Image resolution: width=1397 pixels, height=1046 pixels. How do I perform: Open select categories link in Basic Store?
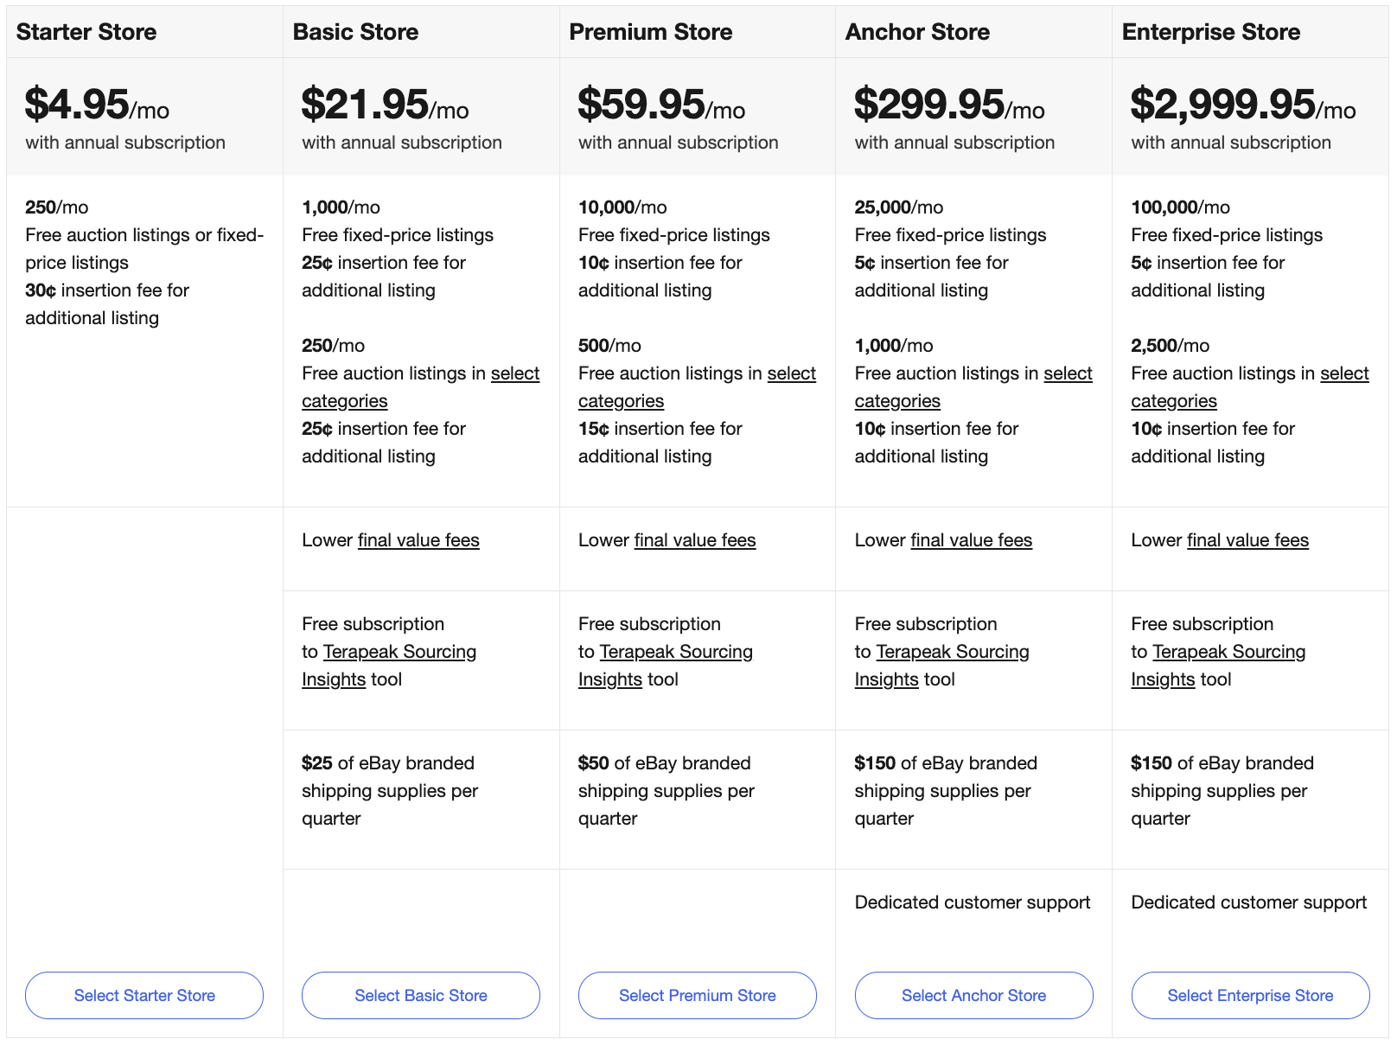point(515,373)
